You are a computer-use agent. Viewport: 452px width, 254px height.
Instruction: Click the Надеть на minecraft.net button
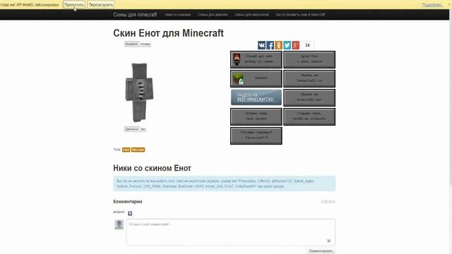pyautogui.click(x=309, y=97)
